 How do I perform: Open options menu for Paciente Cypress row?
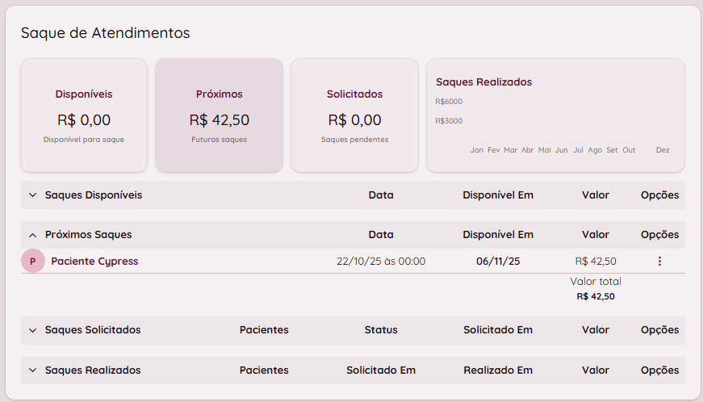pos(659,262)
